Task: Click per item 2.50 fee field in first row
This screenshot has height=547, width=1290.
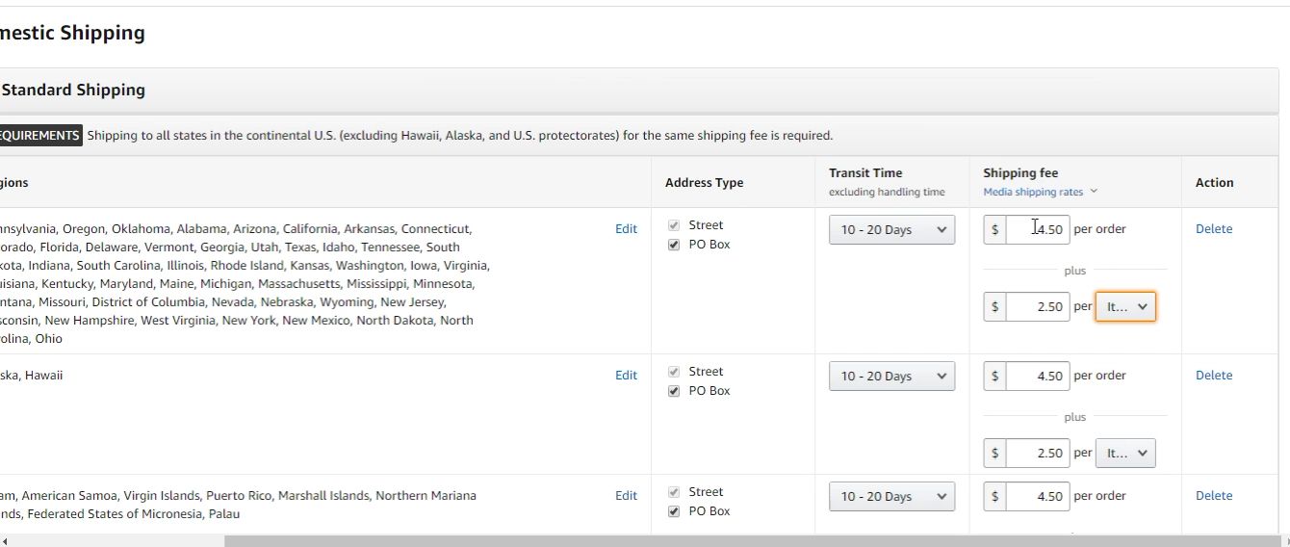Action: pyautogui.click(x=1037, y=307)
